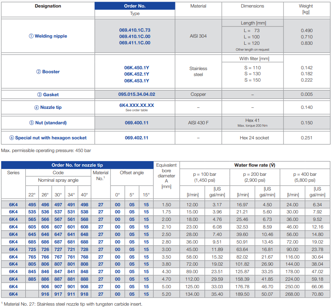Click flow rate value 101.82
Image resolution: width=331 pixels, height=308 pixels.
(x=242, y=264)
